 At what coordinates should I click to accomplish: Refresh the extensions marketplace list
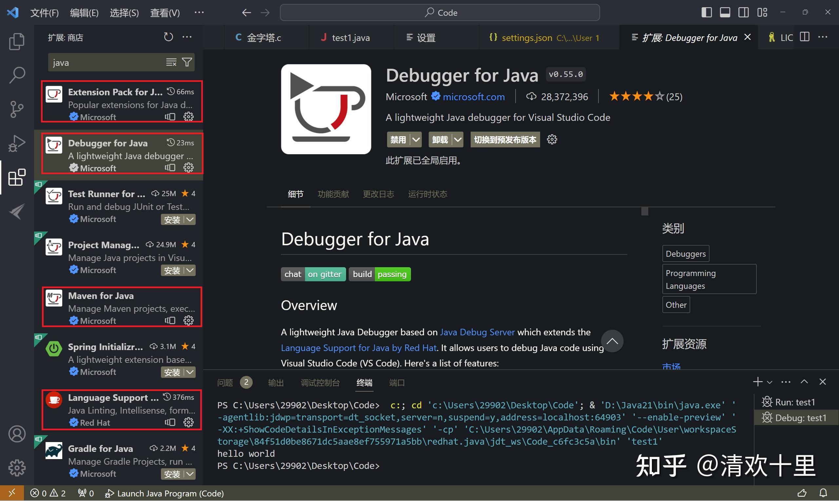[168, 37]
